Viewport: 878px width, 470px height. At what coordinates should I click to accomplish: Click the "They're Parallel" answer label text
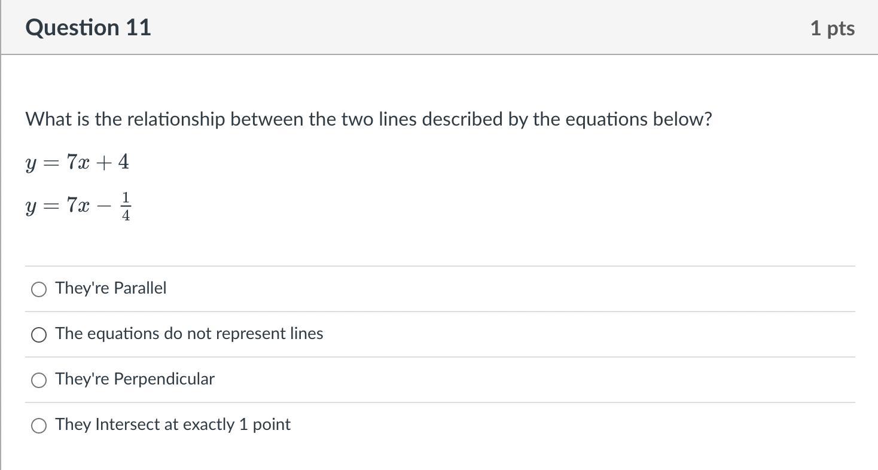coord(111,288)
